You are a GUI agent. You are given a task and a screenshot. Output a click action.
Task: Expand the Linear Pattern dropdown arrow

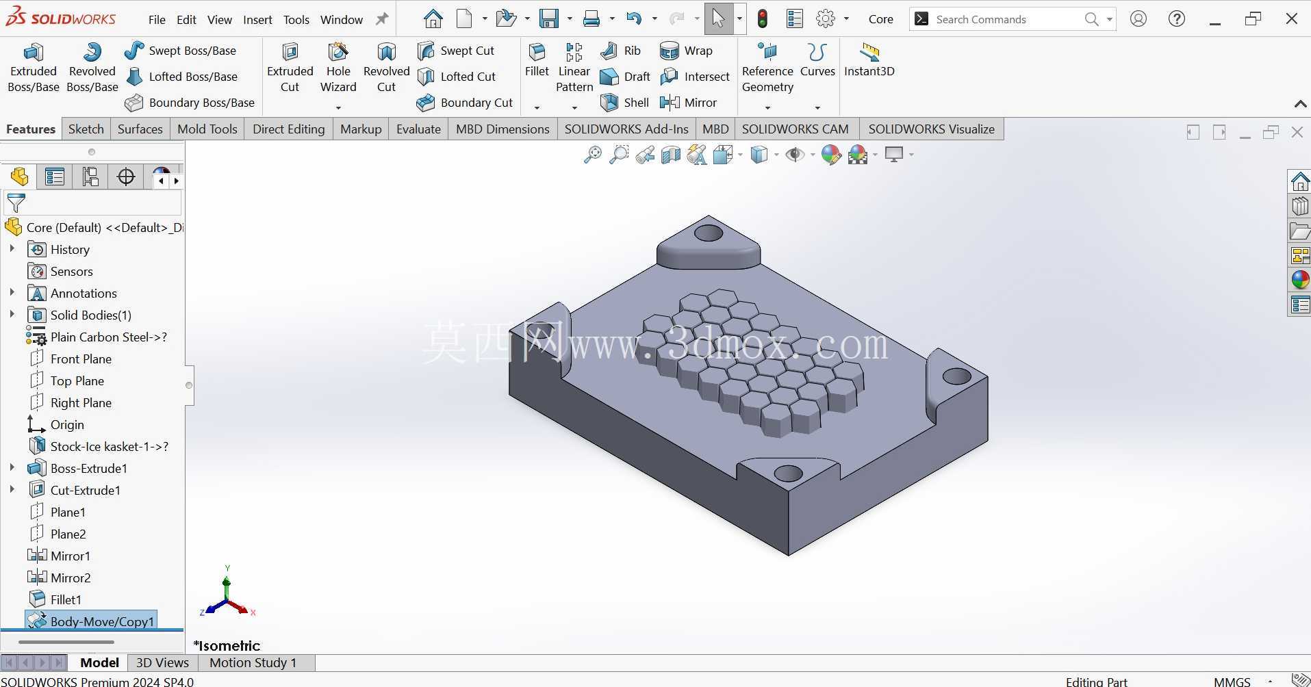coord(574,107)
